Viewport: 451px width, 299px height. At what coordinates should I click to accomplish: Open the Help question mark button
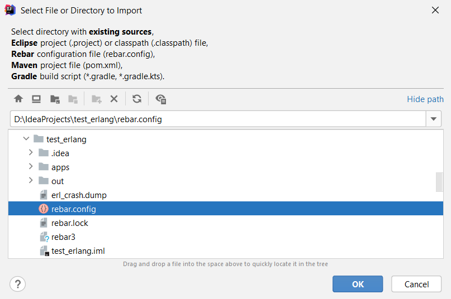point(18,284)
